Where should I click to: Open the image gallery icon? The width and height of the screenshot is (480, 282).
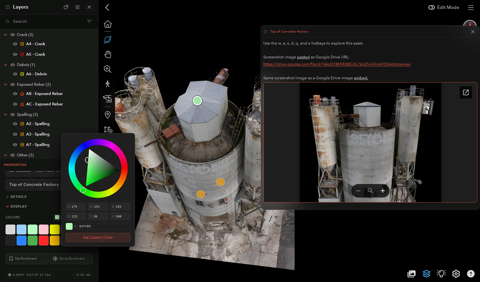pos(411,274)
